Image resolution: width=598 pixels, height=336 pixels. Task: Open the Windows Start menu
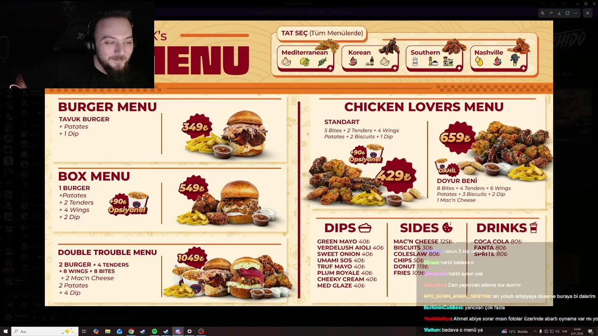pyautogui.click(x=5, y=331)
